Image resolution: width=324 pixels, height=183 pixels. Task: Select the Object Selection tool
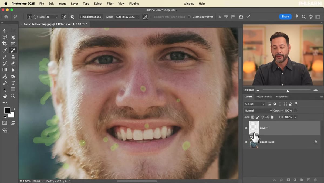click(x=13, y=37)
